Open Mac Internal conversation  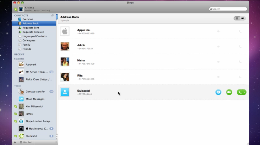click(34, 129)
